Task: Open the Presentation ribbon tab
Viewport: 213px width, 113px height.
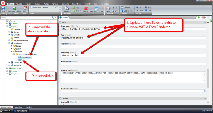Action: pos(77,4)
